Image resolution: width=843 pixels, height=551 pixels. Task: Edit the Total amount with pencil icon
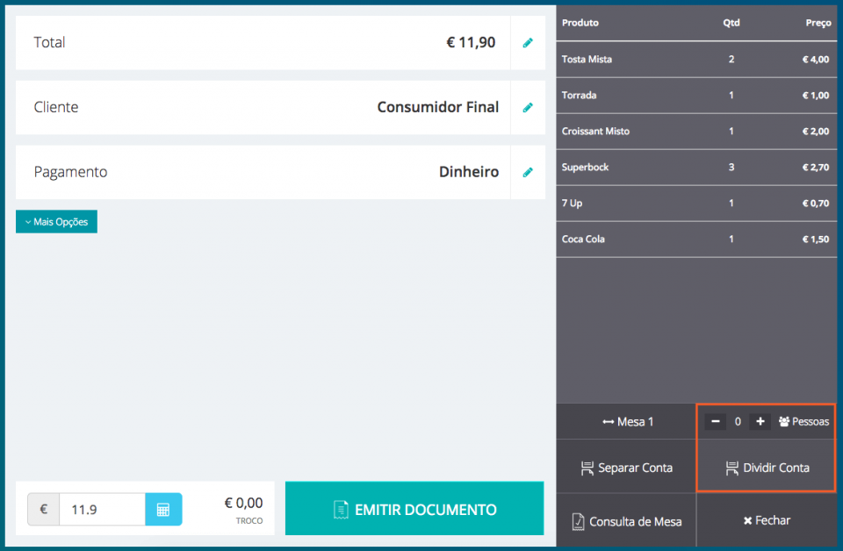pyautogui.click(x=528, y=42)
